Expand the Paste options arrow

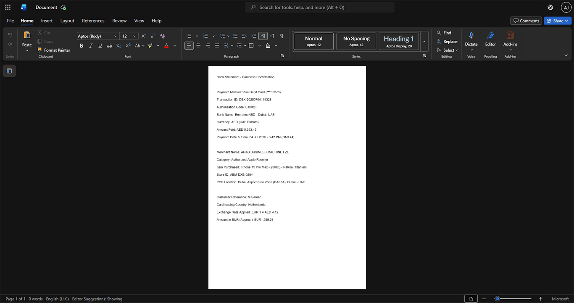point(27,51)
